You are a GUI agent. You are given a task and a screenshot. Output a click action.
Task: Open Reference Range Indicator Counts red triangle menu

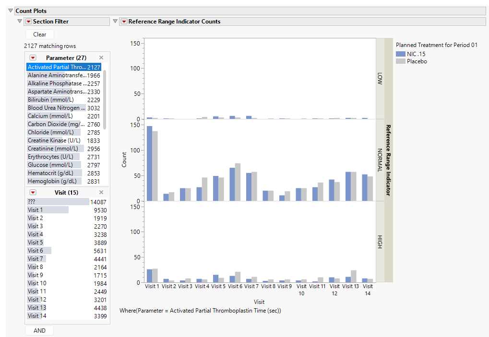tap(124, 22)
